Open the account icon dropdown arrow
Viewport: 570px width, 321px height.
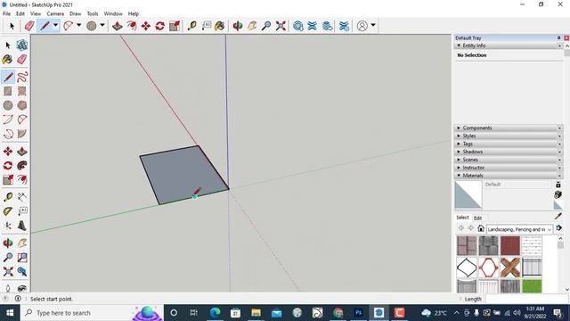tap(373, 26)
